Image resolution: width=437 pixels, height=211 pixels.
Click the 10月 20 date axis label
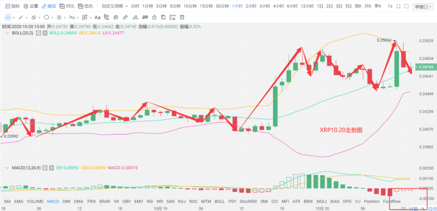click(321, 208)
